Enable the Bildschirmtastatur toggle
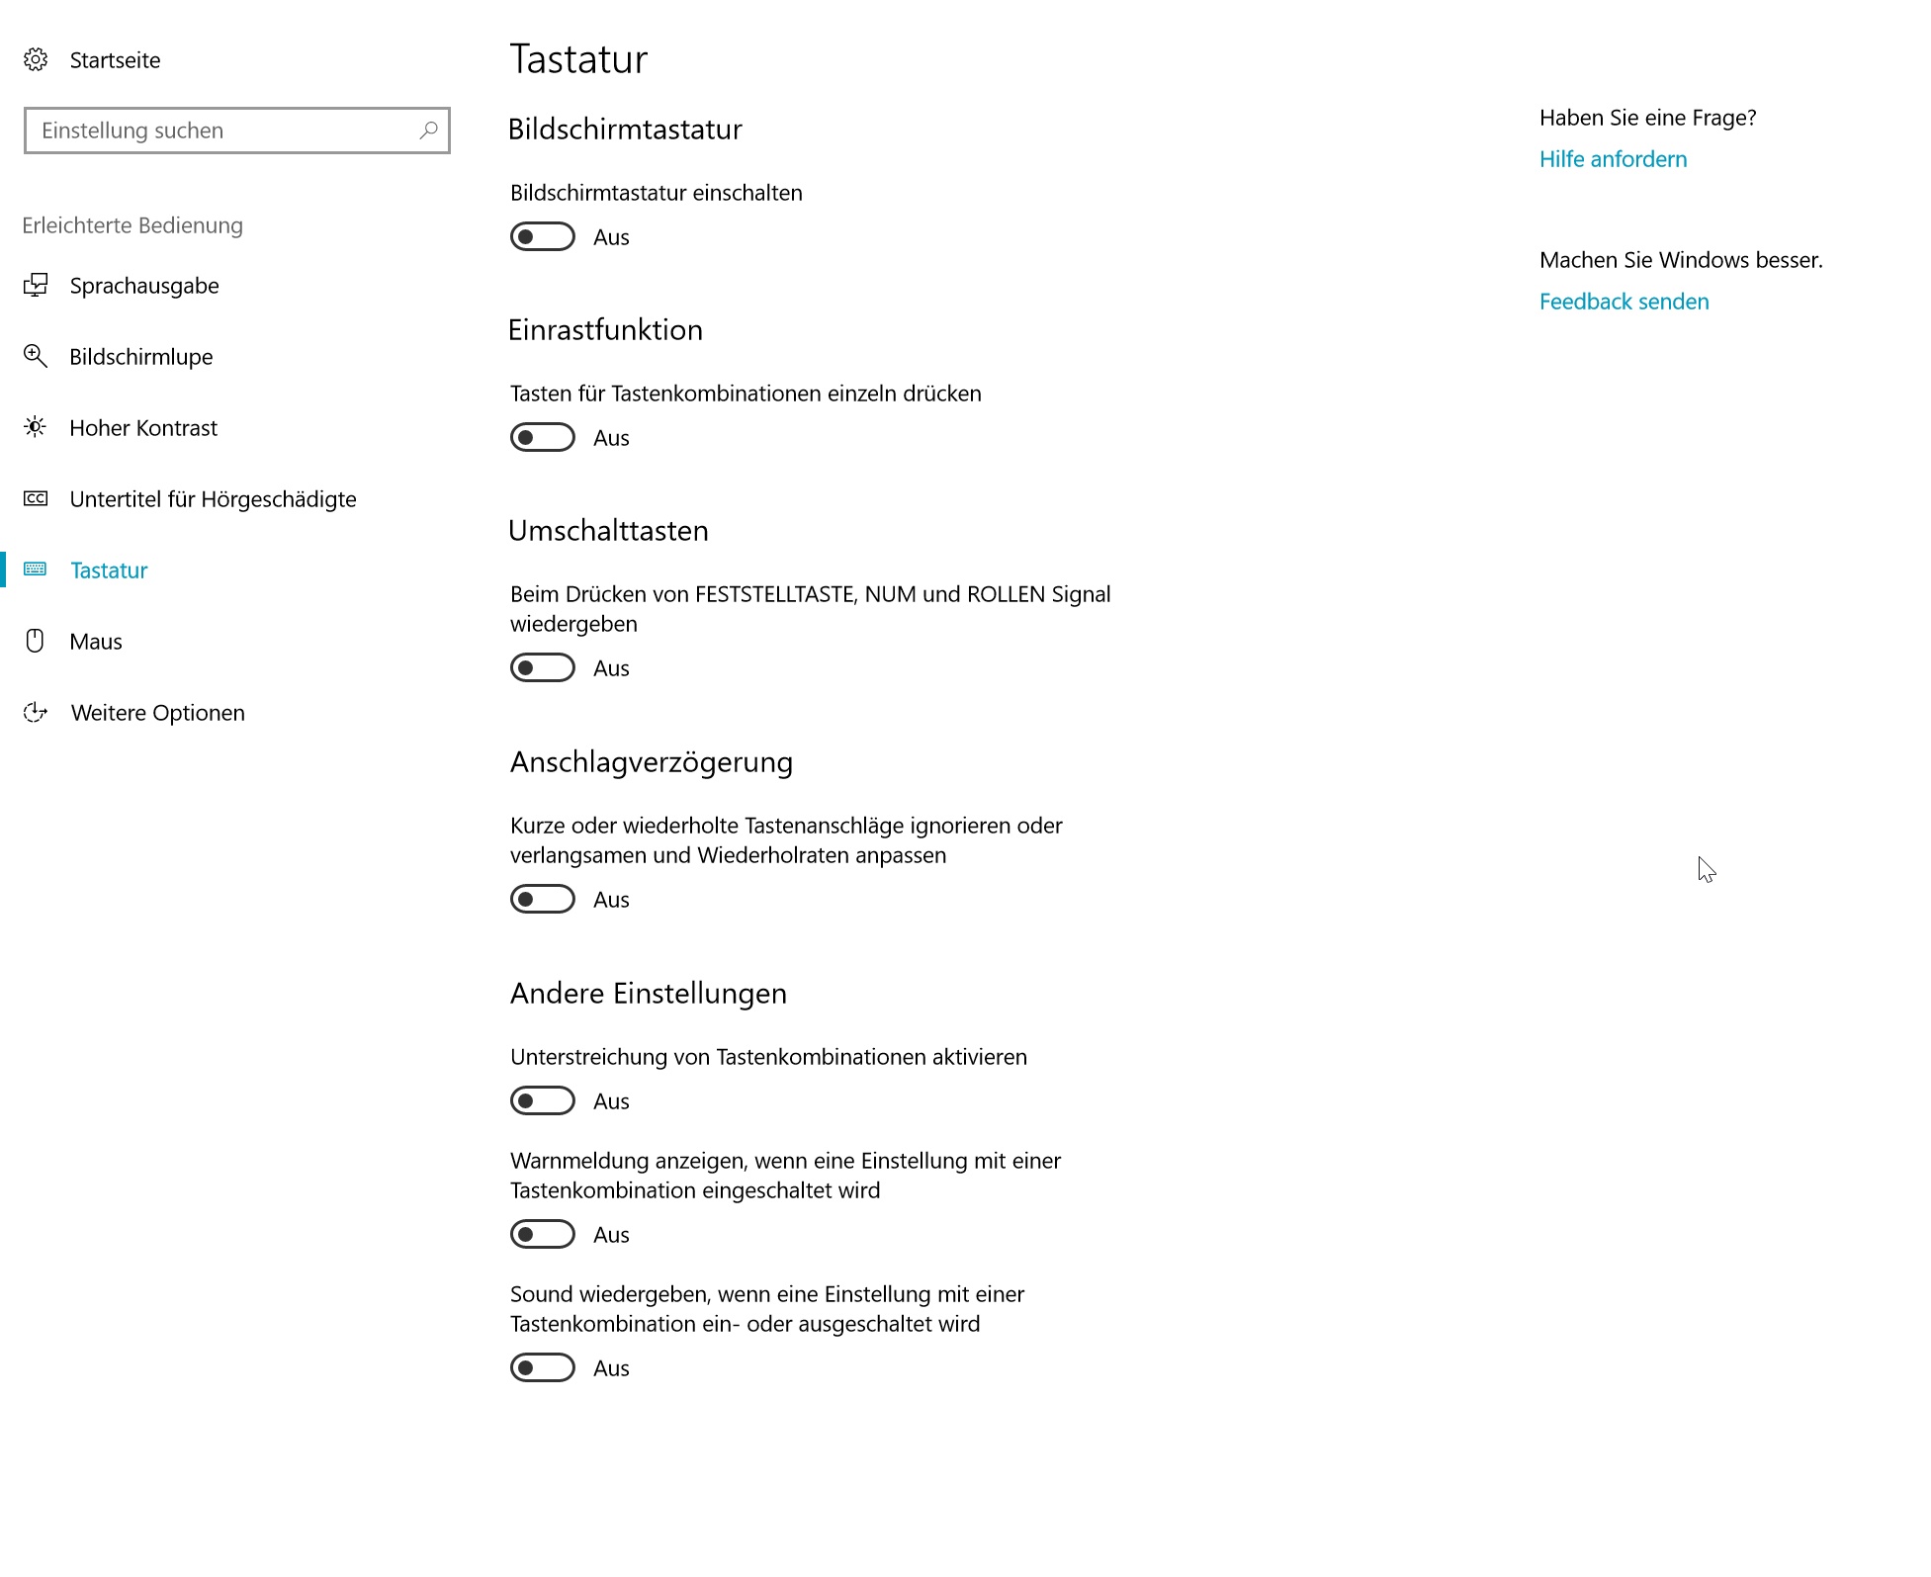 tap(542, 237)
